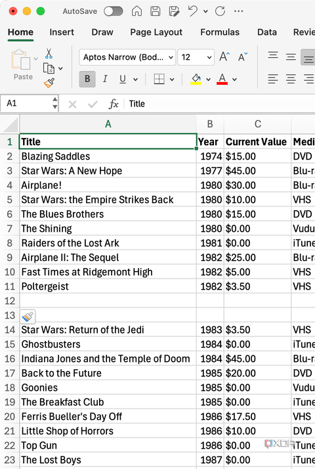This screenshot has height=469, width=315.
Task: Toggle the AutoSave switch
Action: (x=114, y=11)
